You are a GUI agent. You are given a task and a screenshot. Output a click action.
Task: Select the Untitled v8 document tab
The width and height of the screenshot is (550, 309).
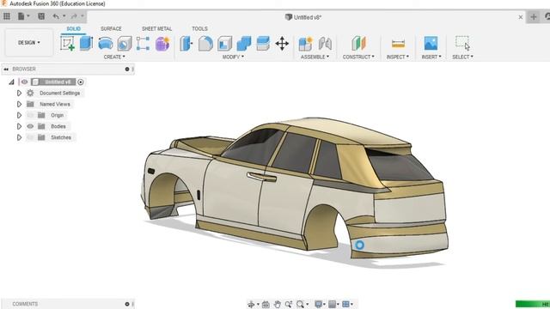[303, 17]
